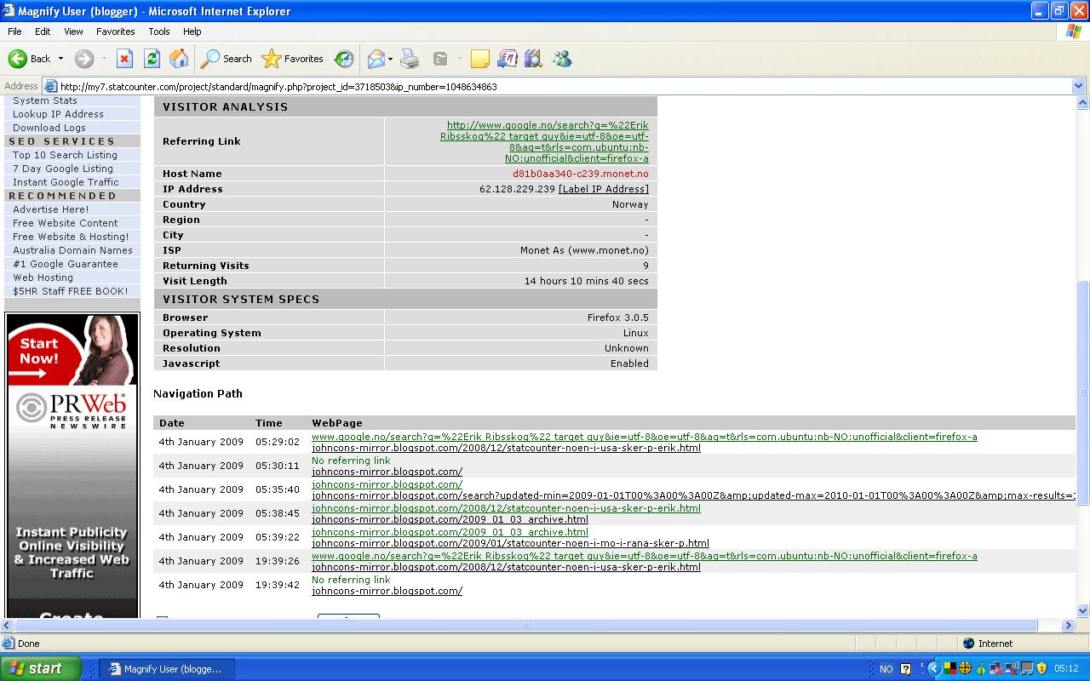
Task: Expand the Mail button dropdown arrow
Action: (x=390, y=59)
